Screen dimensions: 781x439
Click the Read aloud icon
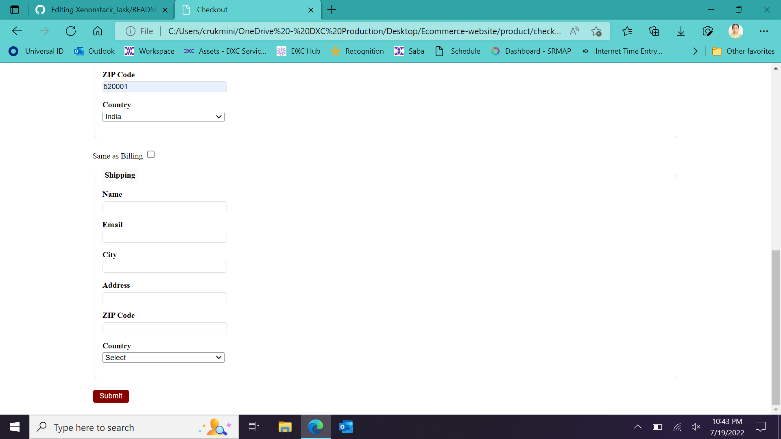coord(574,31)
